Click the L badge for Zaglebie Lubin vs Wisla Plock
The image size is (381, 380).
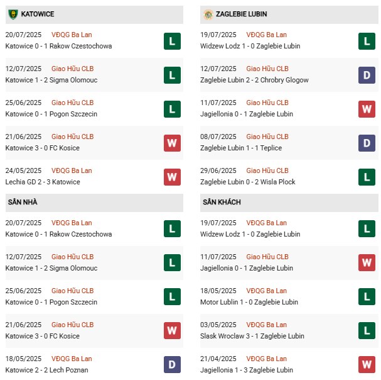point(367,177)
